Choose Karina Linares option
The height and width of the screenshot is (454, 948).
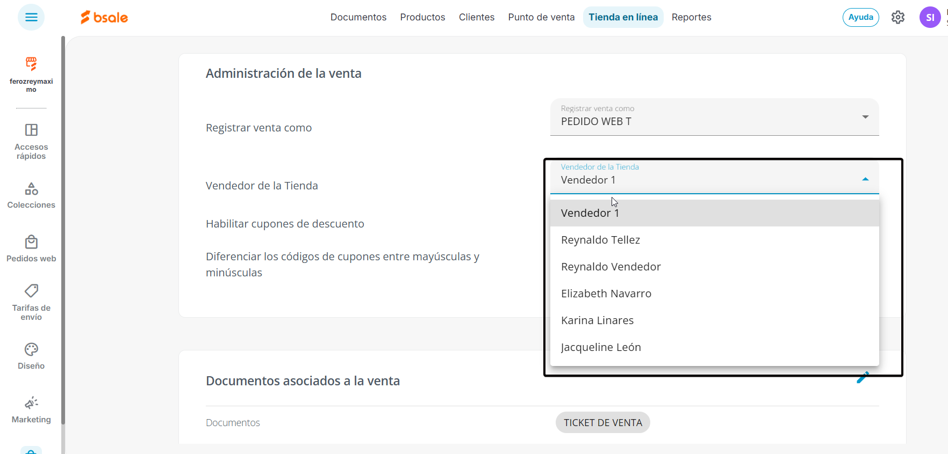point(714,320)
